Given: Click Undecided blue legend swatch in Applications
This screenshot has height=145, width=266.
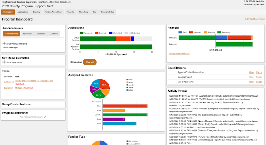Looking at the screenshot, I should (111, 33).
